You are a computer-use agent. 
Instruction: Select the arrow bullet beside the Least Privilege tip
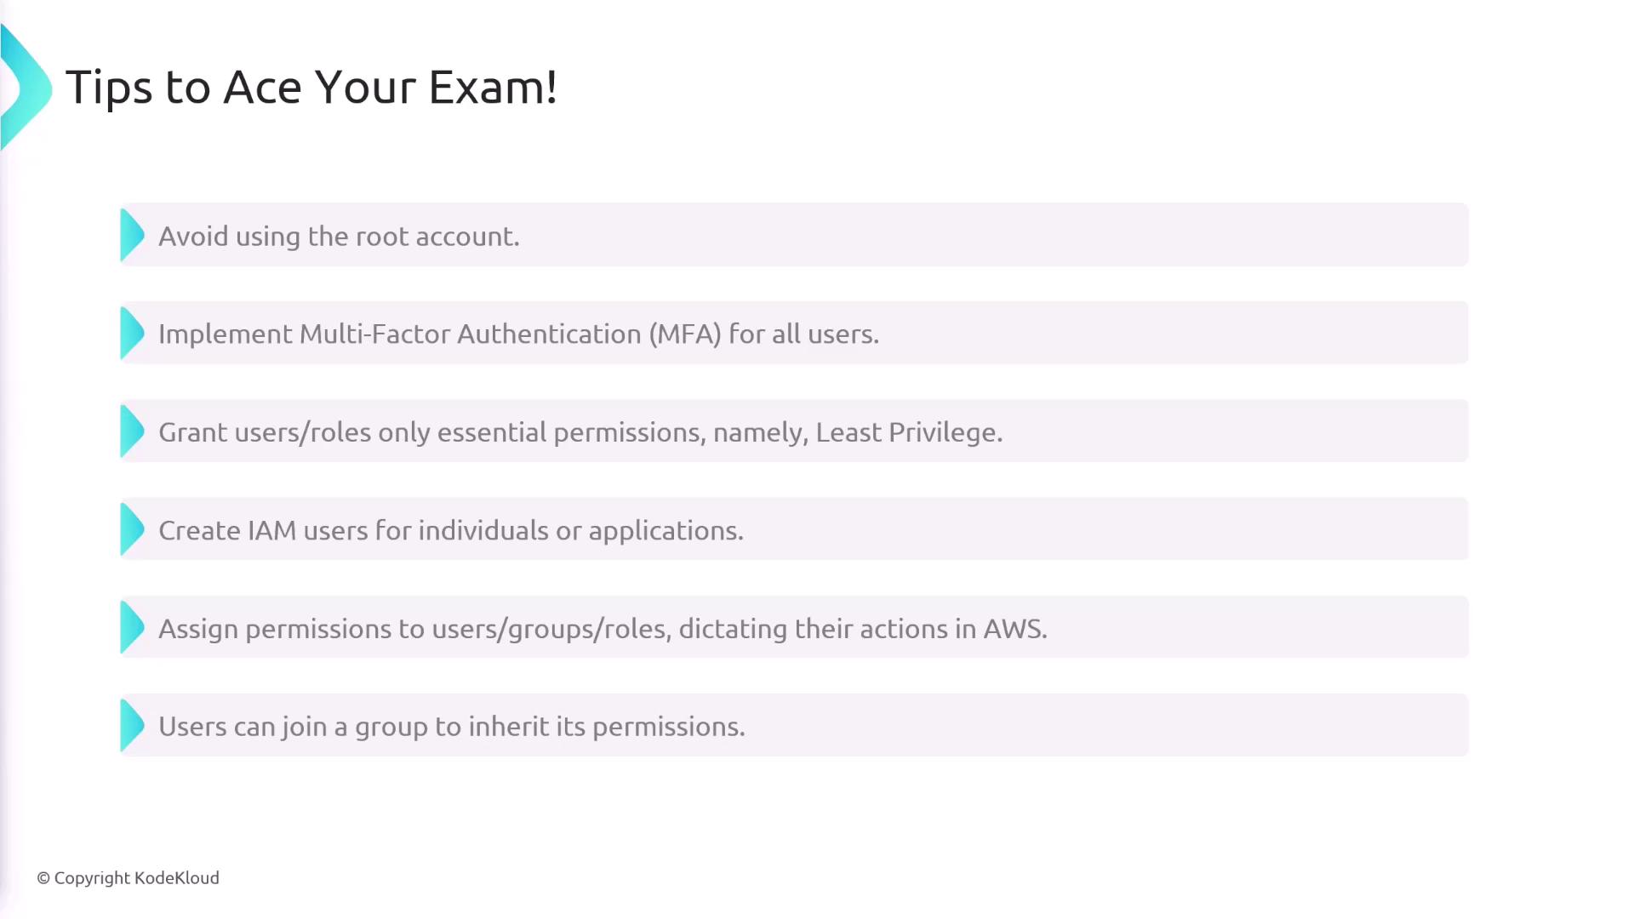coord(132,431)
